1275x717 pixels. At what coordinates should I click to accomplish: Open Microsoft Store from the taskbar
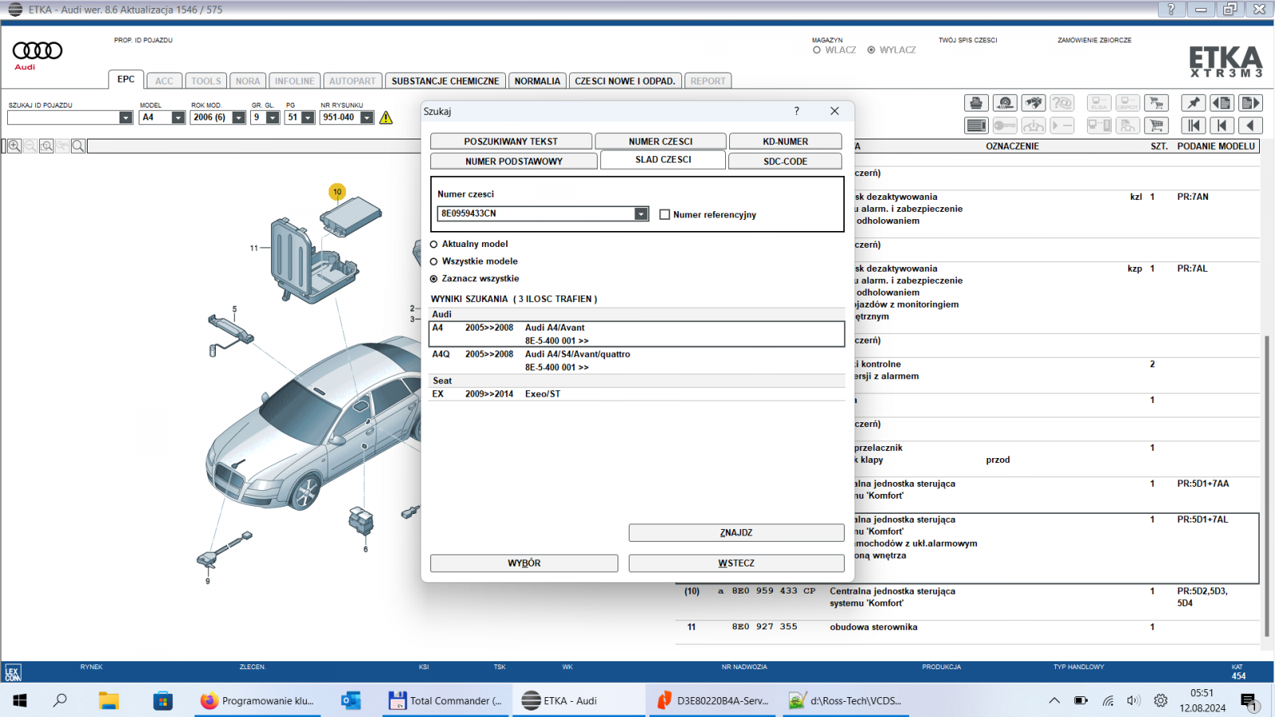[163, 700]
